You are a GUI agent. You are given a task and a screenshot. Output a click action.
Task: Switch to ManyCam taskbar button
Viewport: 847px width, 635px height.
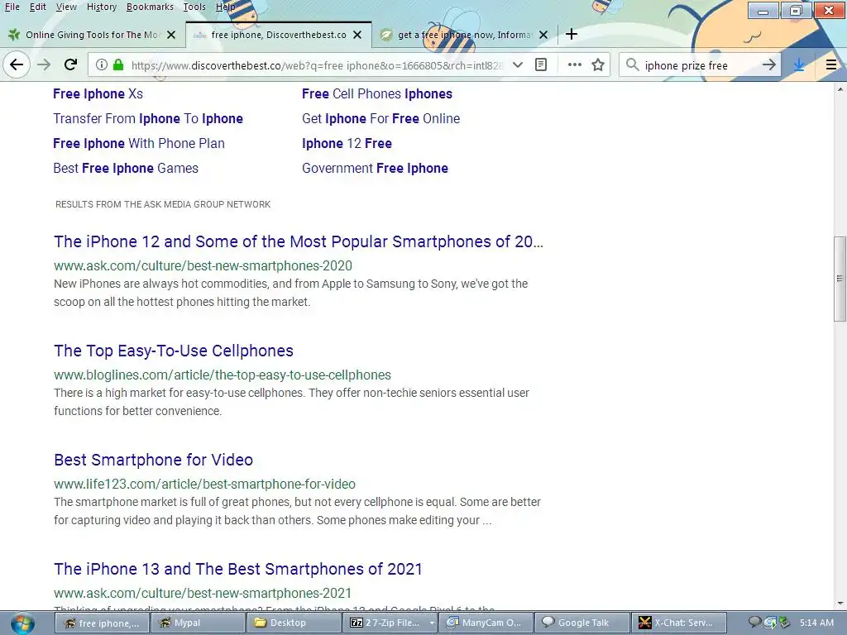(485, 623)
